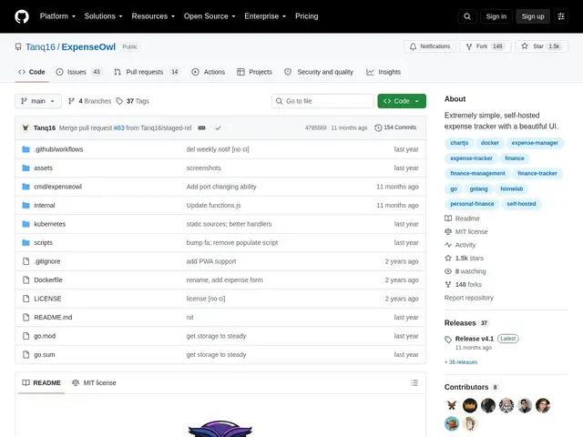Image resolution: width=583 pixels, height=437 pixels.
Task: Star the ExpenseOwl repository
Action: click(541, 46)
